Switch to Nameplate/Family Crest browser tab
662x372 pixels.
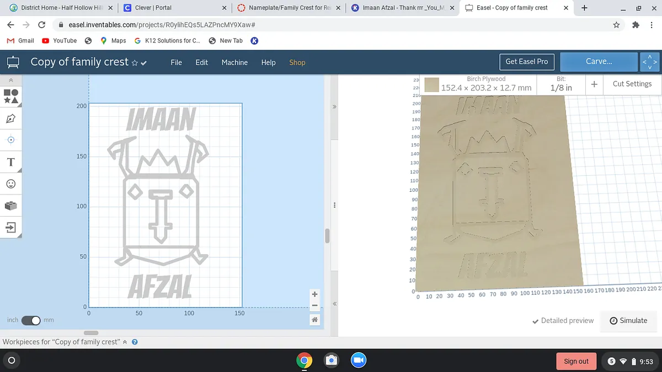pos(288,8)
